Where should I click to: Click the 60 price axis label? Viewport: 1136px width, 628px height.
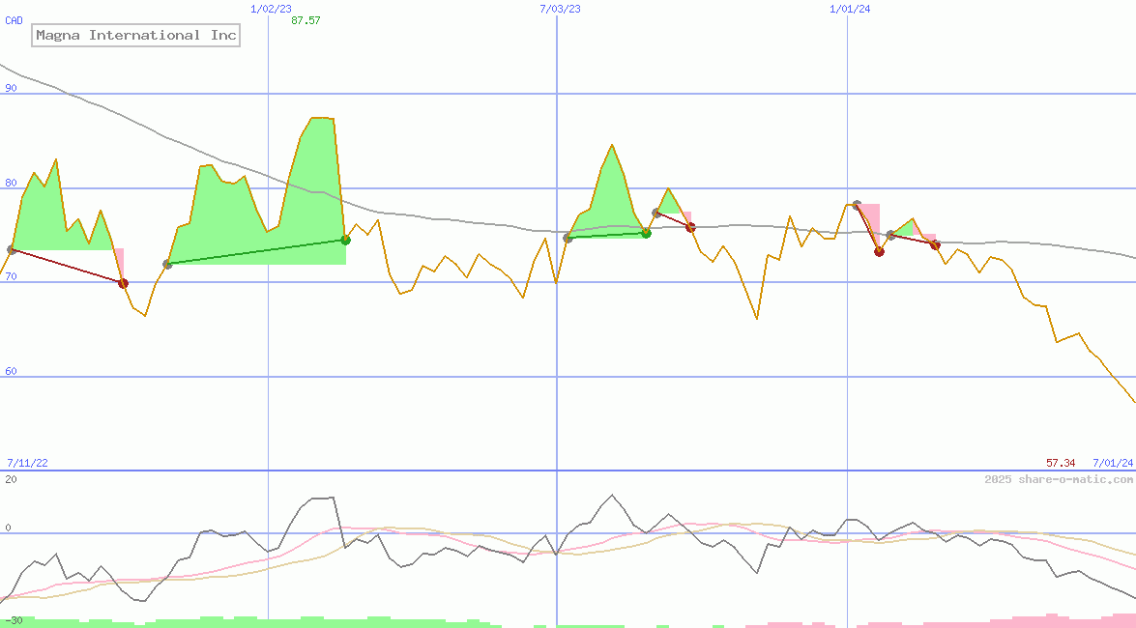tap(11, 371)
